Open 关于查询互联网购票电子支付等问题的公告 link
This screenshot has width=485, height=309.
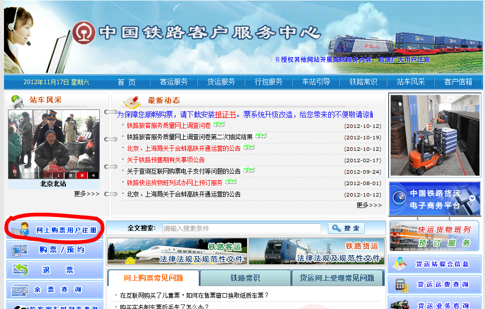pos(184,171)
